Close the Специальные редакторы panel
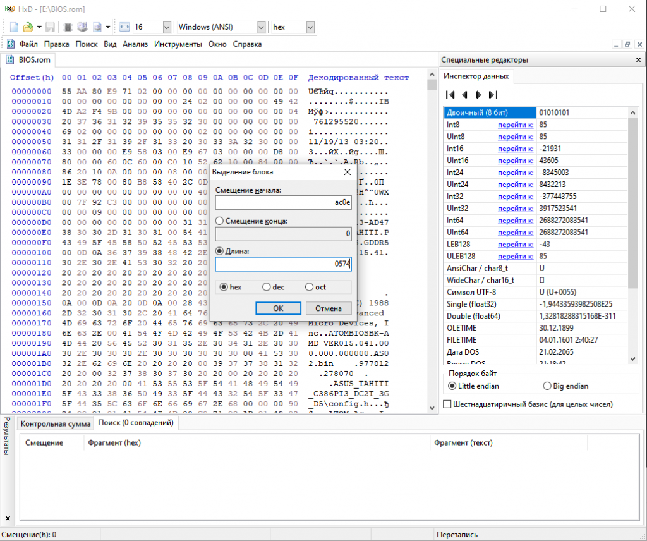The height and width of the screenshot is (541, 647). tap(638, 60)
